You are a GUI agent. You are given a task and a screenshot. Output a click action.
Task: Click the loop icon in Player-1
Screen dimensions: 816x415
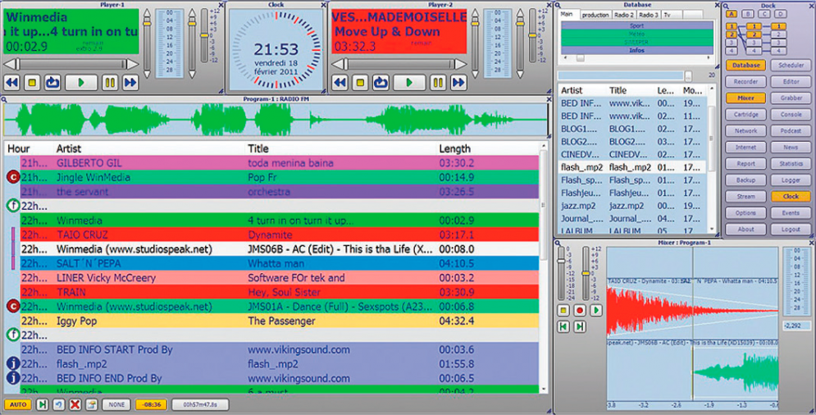pos(52,82)
